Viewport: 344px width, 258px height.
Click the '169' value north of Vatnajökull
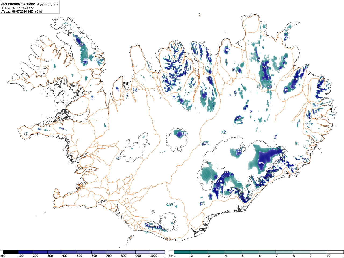click(205, 143)
